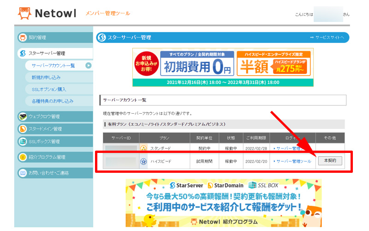Click the Netowl owl logo icon
The width and height of the screenshot is (369, 231).
tap(24, 13)
